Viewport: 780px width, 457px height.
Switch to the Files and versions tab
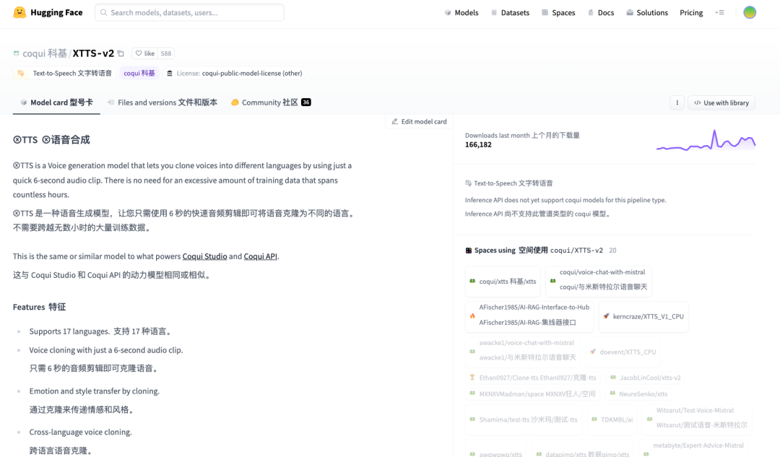162,103
